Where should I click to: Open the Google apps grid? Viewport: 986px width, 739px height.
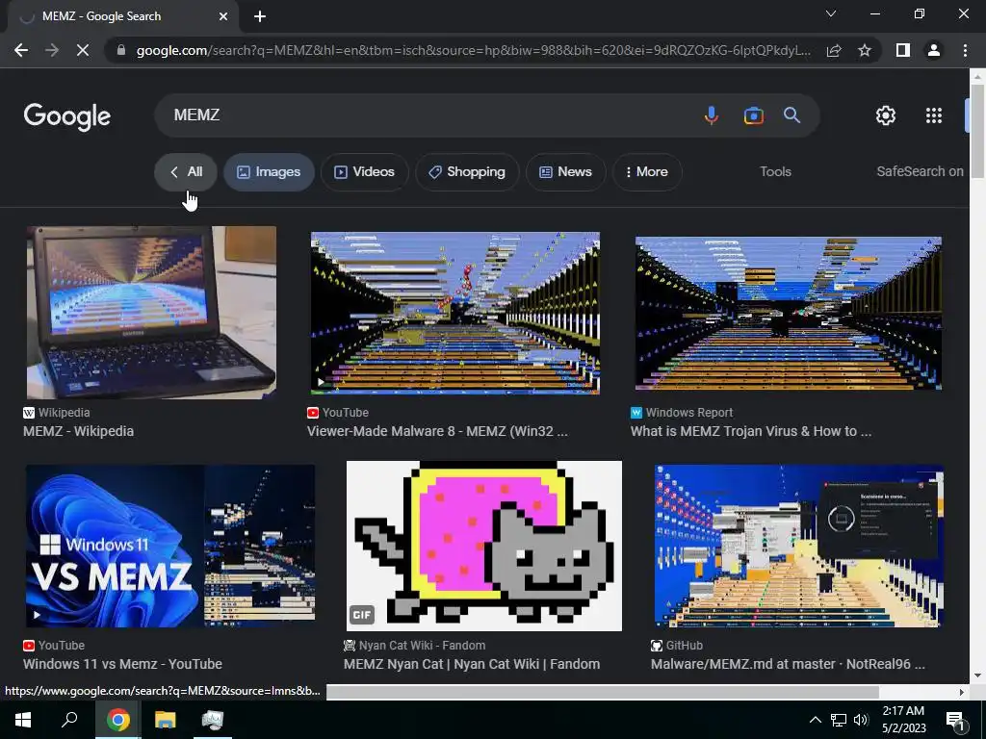coord(934,115)
